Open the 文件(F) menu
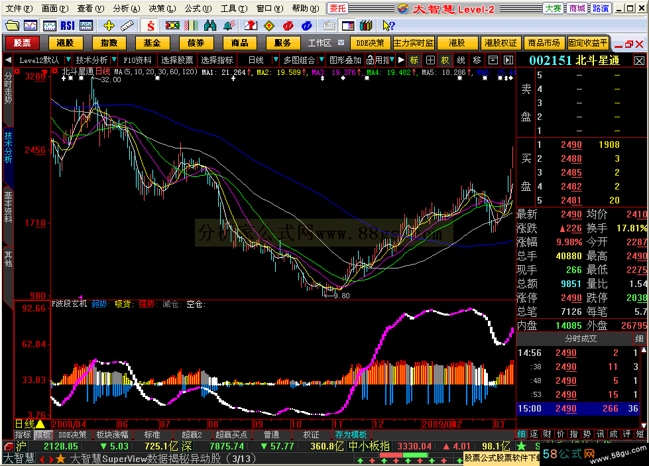649x466 pixels. [19, 8]
